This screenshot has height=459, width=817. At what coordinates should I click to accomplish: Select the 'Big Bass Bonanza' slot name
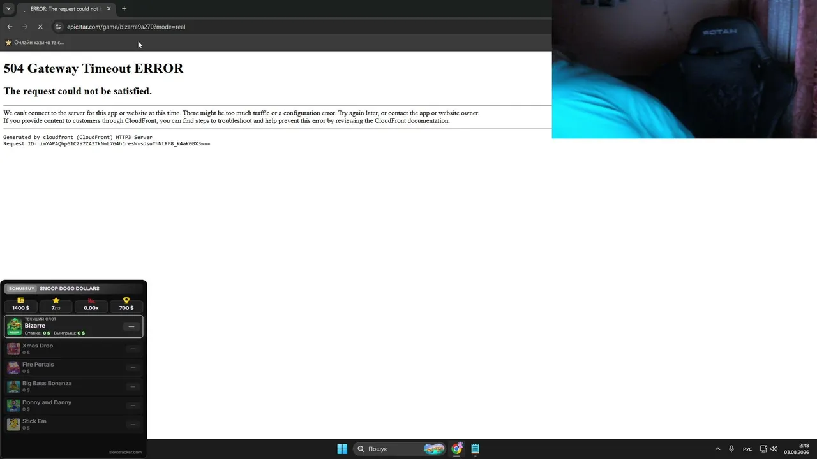(47, 383)
